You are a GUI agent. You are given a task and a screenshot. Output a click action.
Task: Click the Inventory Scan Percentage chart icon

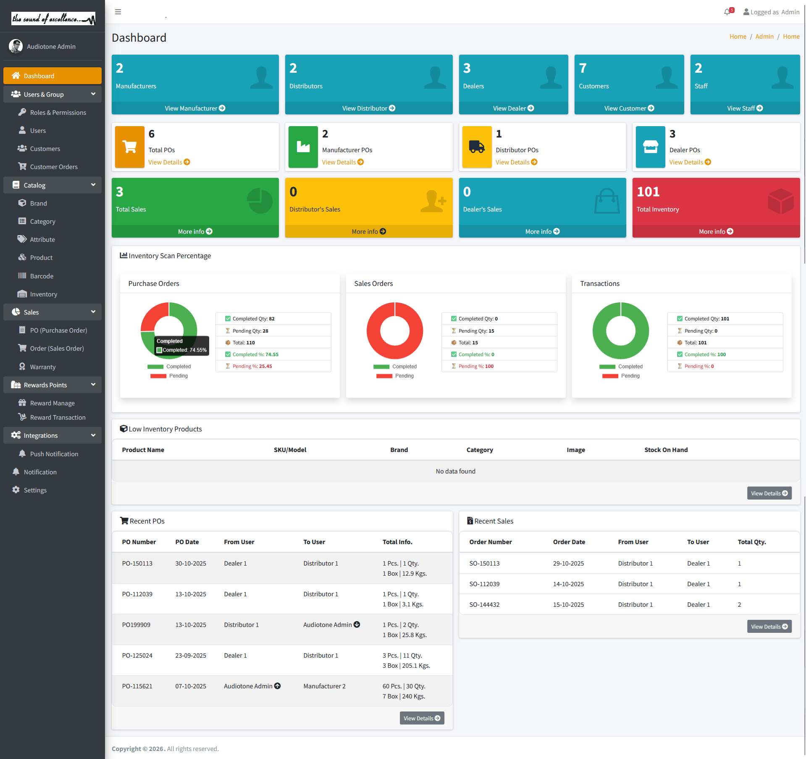tap(123, 255)
